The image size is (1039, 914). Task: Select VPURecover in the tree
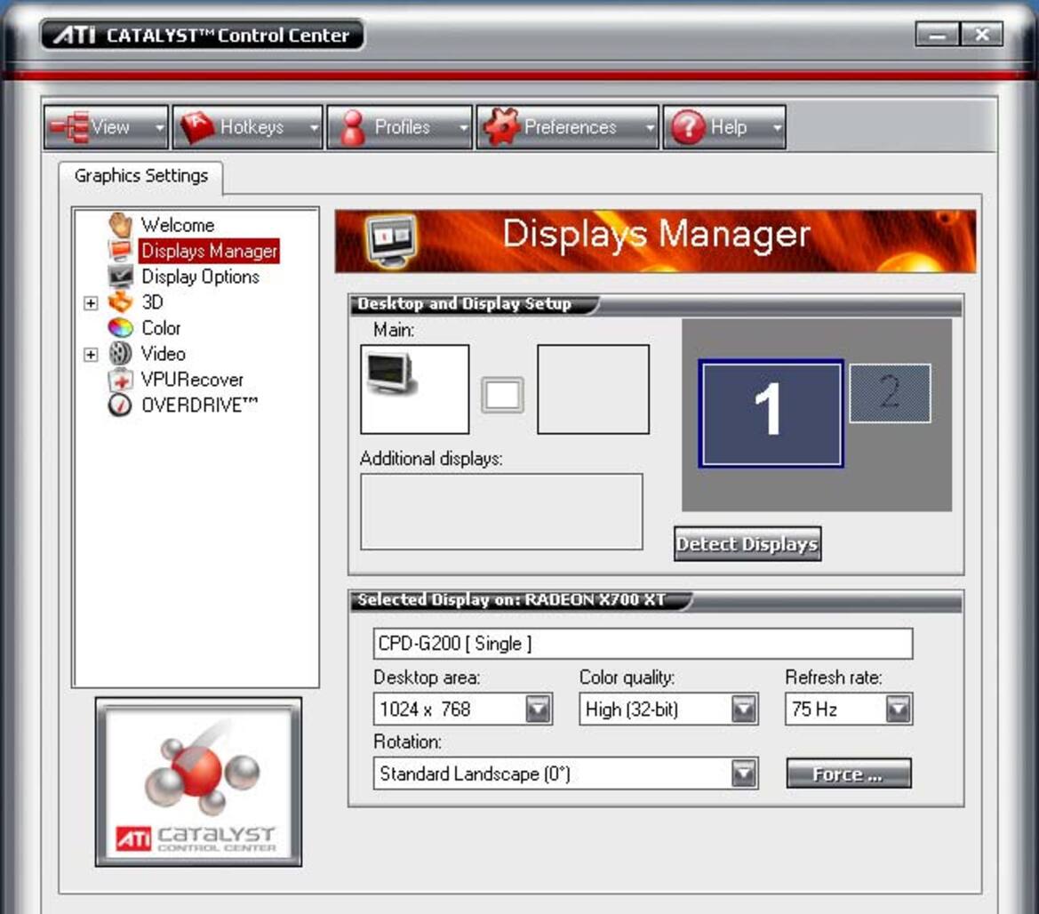[192, 380]
